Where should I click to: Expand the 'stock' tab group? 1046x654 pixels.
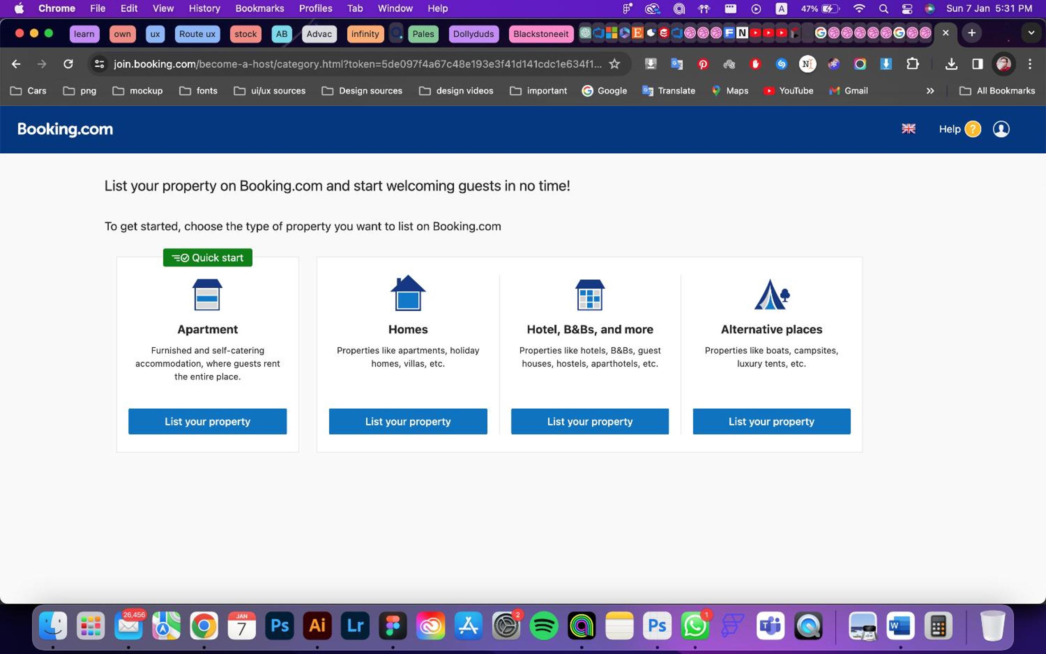click(x=246, y=34)
